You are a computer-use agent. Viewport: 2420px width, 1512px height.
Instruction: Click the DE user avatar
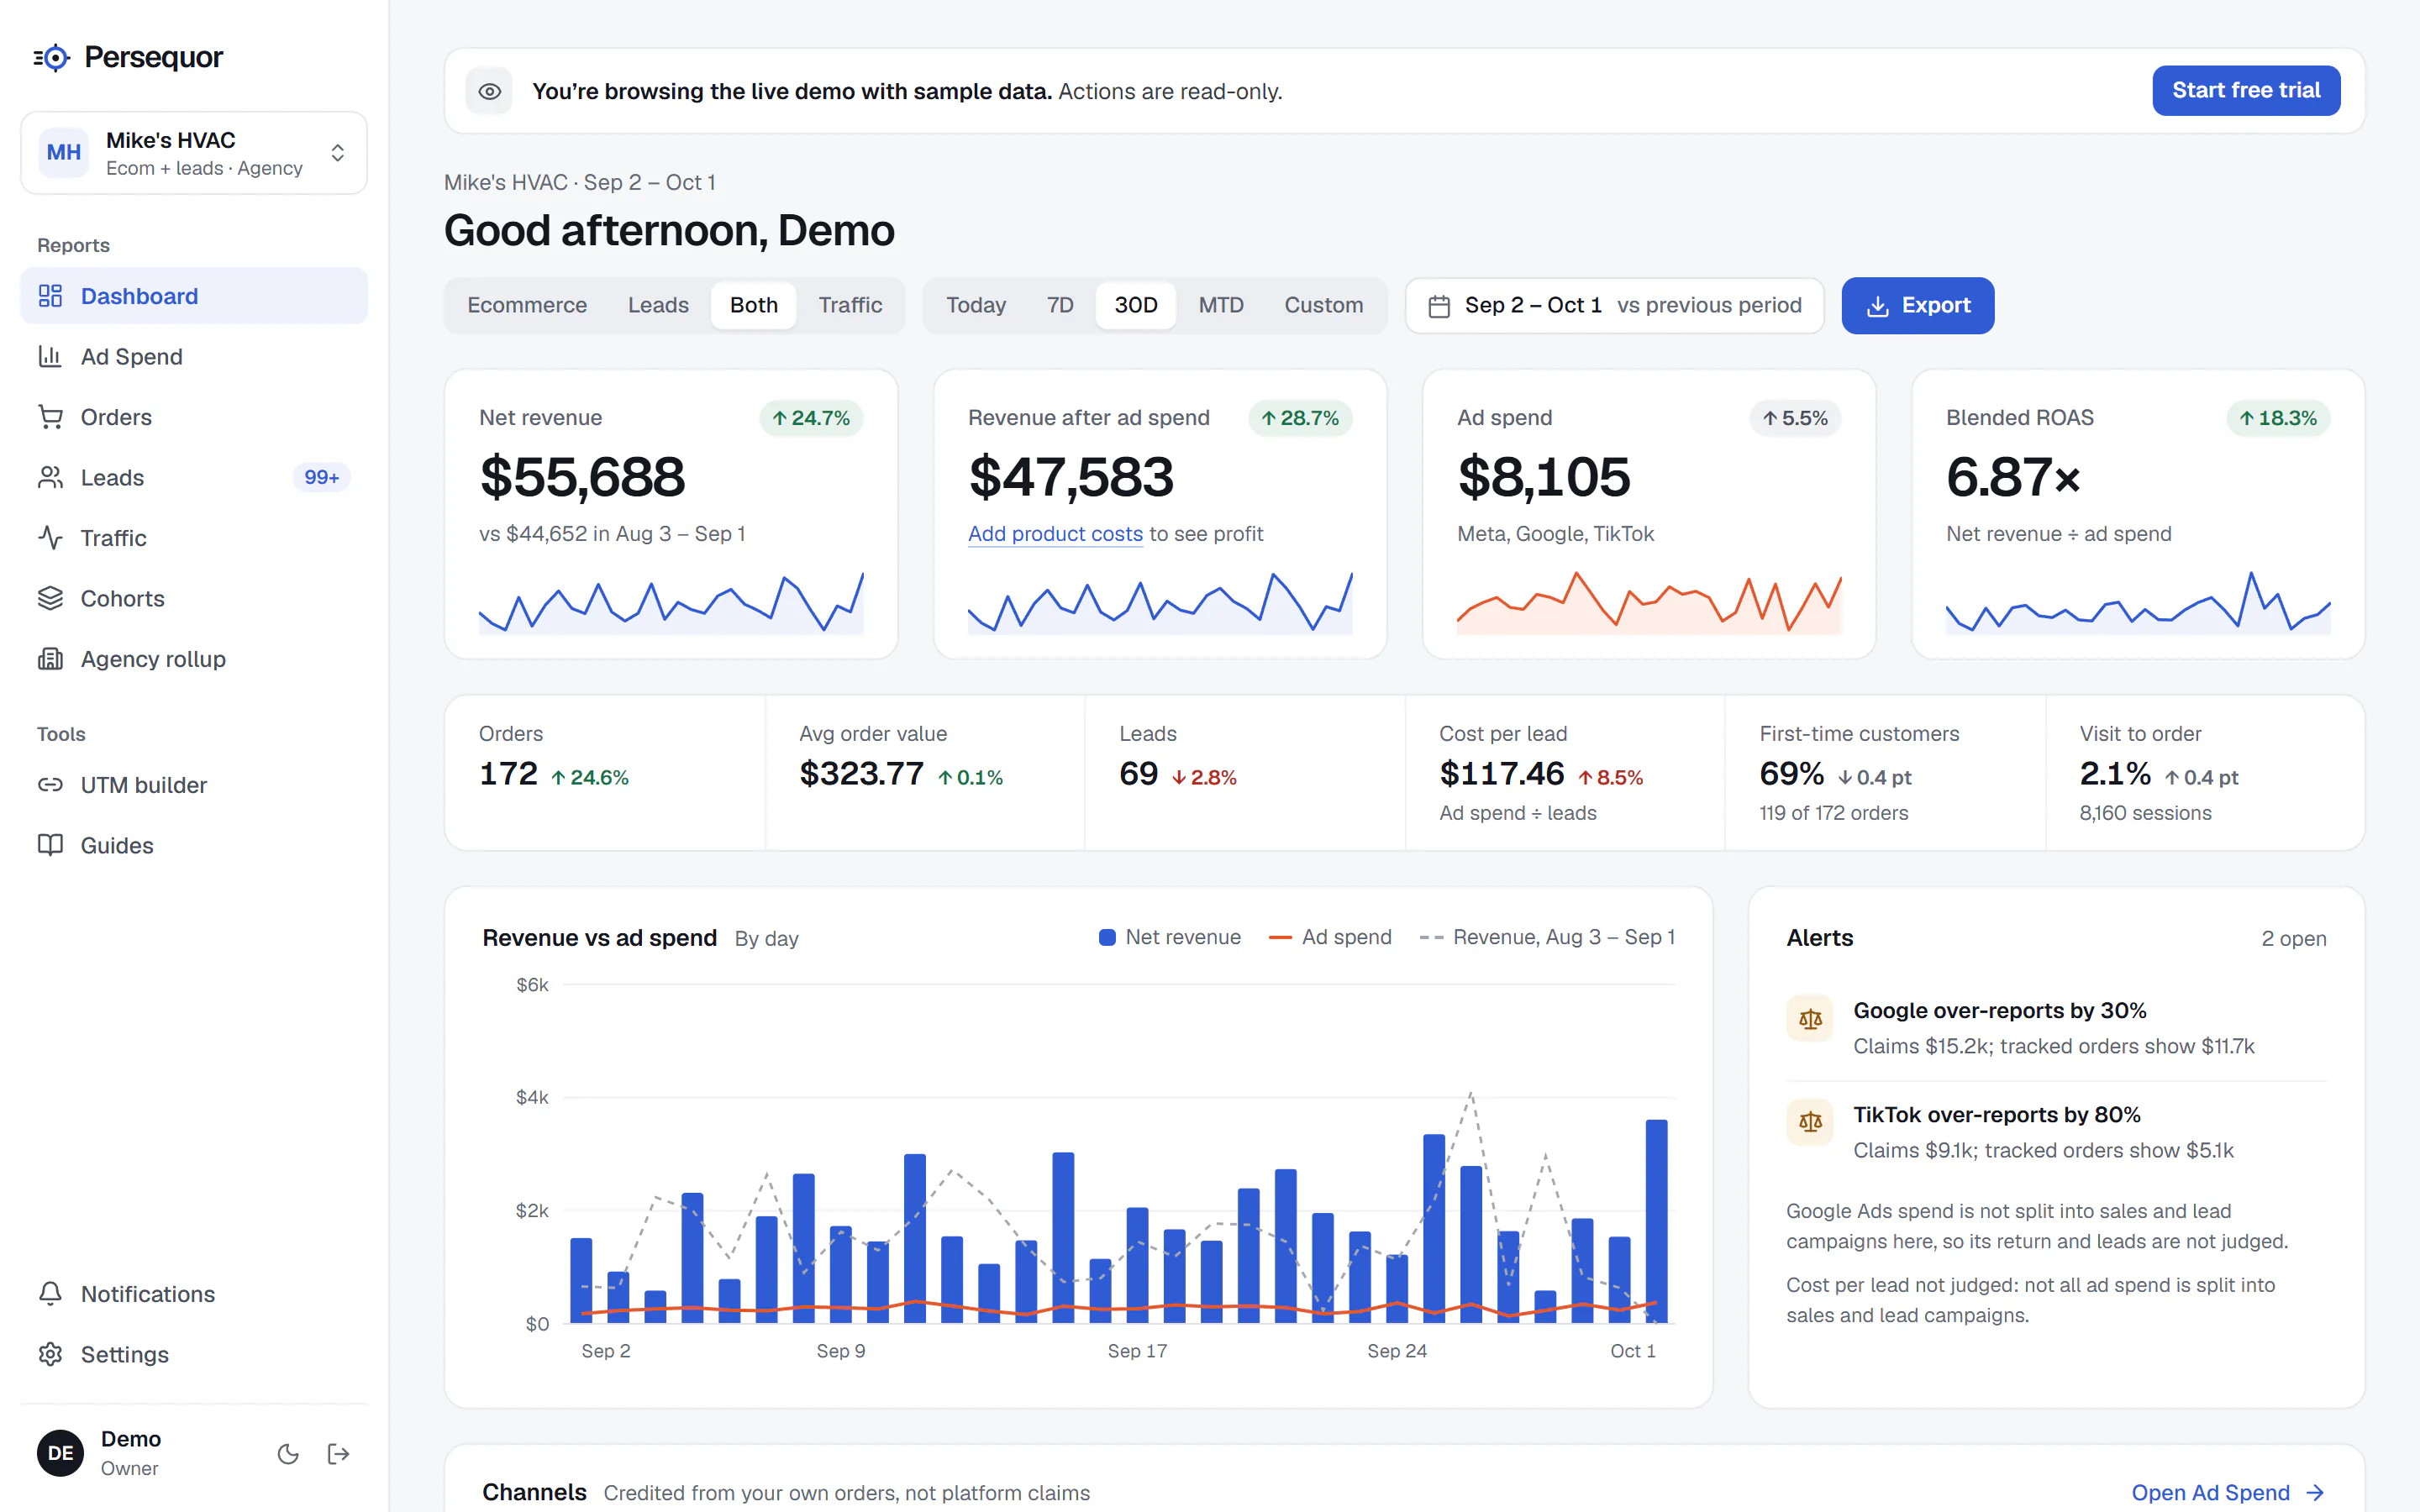click(60, 1453)
